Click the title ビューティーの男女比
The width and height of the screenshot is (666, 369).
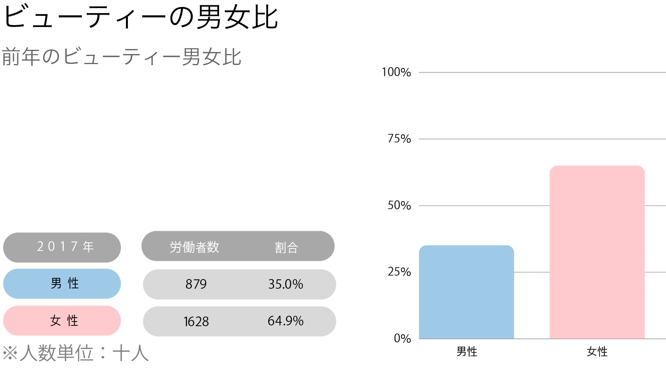141,17
